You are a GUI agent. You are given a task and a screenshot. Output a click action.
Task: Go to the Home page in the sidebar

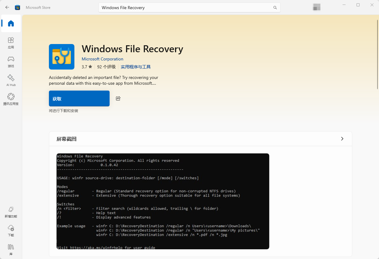(11, 23)
